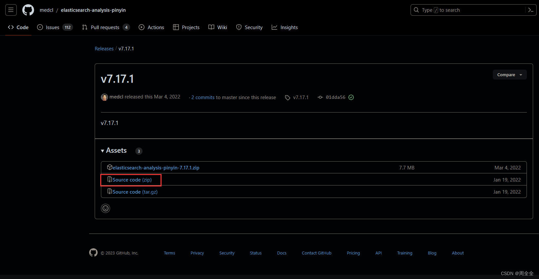The image size is (539, 279).
Task: Click the Issues count badge 112
Action: [x=68, y=27]
